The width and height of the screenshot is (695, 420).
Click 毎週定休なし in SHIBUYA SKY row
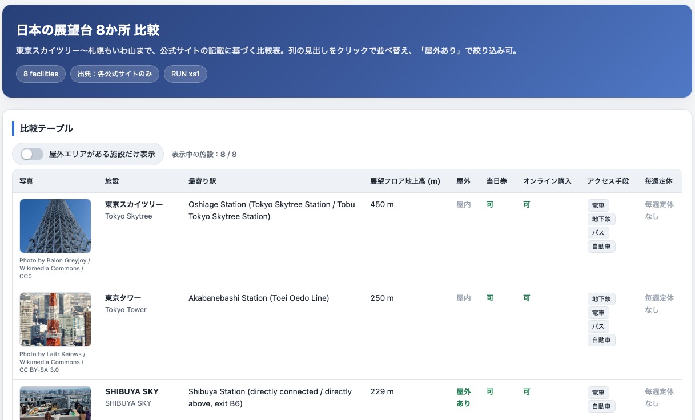(659, 398)
